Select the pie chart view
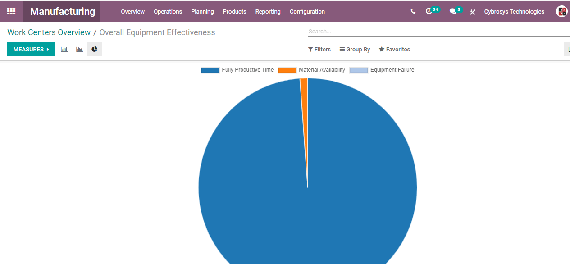The width and height of the screenshot is (570, 264). (94, 49)
